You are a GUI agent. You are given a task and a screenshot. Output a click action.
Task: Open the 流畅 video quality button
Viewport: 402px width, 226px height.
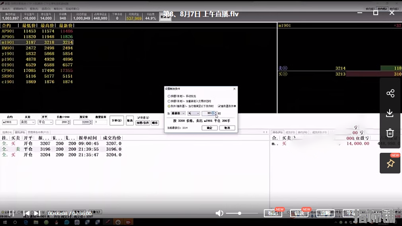click(325, 213)
